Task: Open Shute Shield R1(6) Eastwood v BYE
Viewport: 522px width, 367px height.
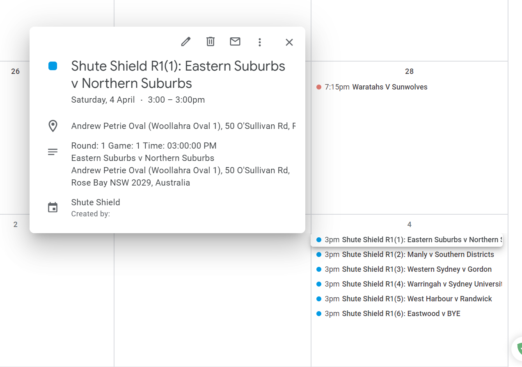Action: tap(407, 314)
